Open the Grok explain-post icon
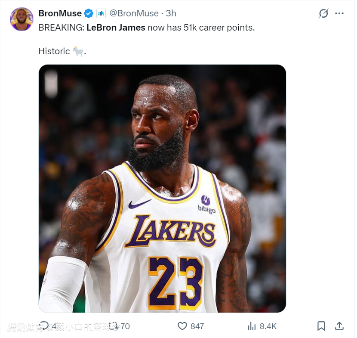This screenshot has width=357, height=338. [x=323, y=14]
